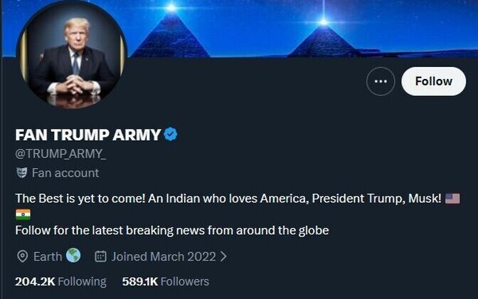The height and width of the screenshot is (299, 478).
Task: Click the mask icon beside Fan account
Action: click(x=21, y=173)
